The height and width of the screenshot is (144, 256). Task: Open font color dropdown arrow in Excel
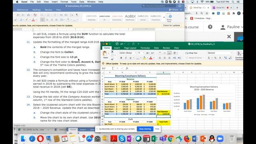pyautogui.click(x=153, y=58)
